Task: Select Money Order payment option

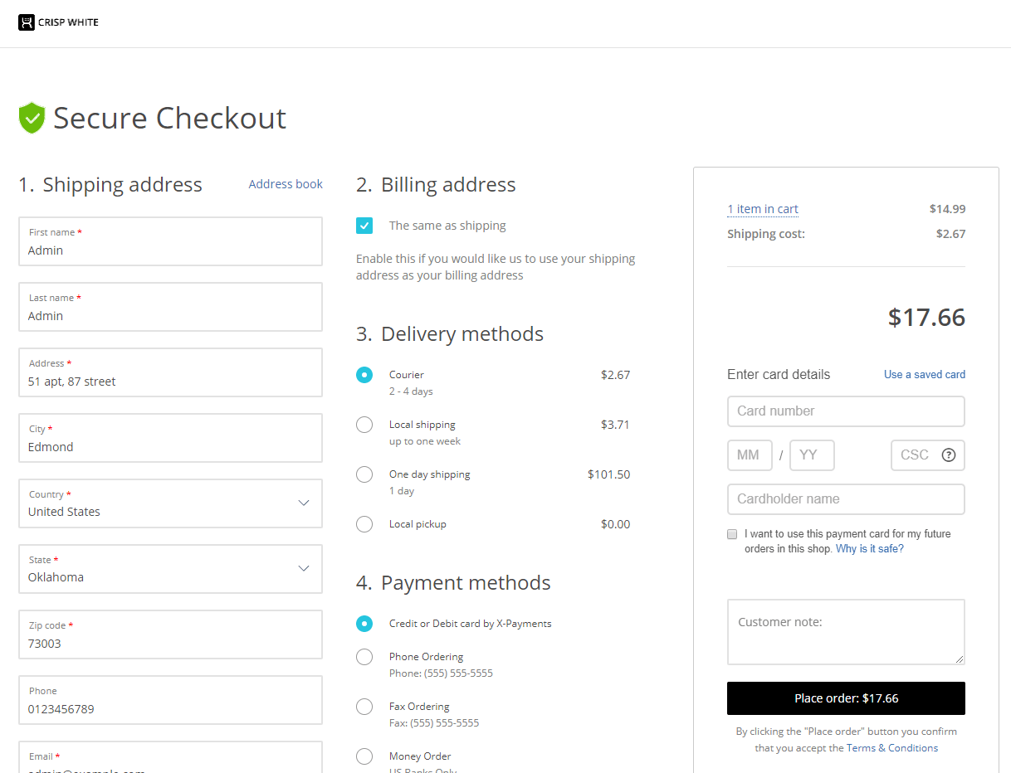Action: tap(364, 756)
